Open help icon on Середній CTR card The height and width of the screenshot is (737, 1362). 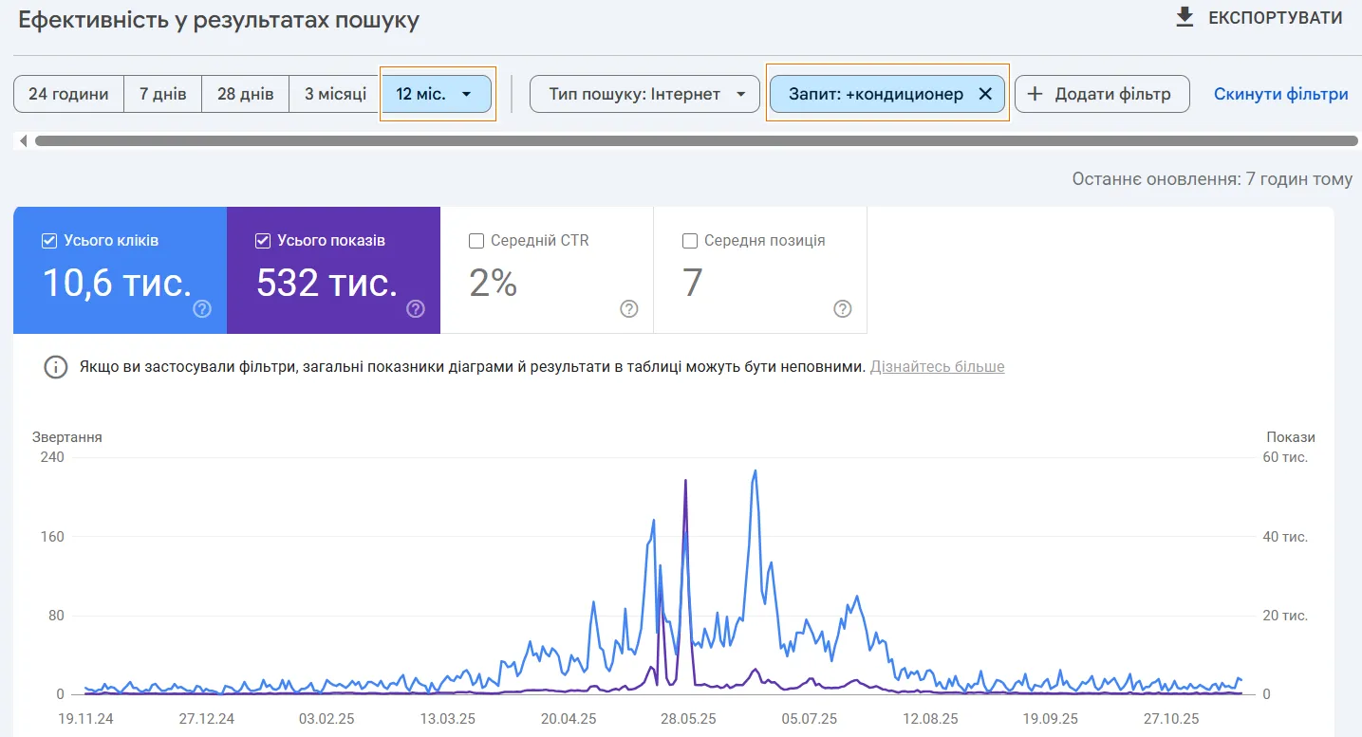click(629, 308)
